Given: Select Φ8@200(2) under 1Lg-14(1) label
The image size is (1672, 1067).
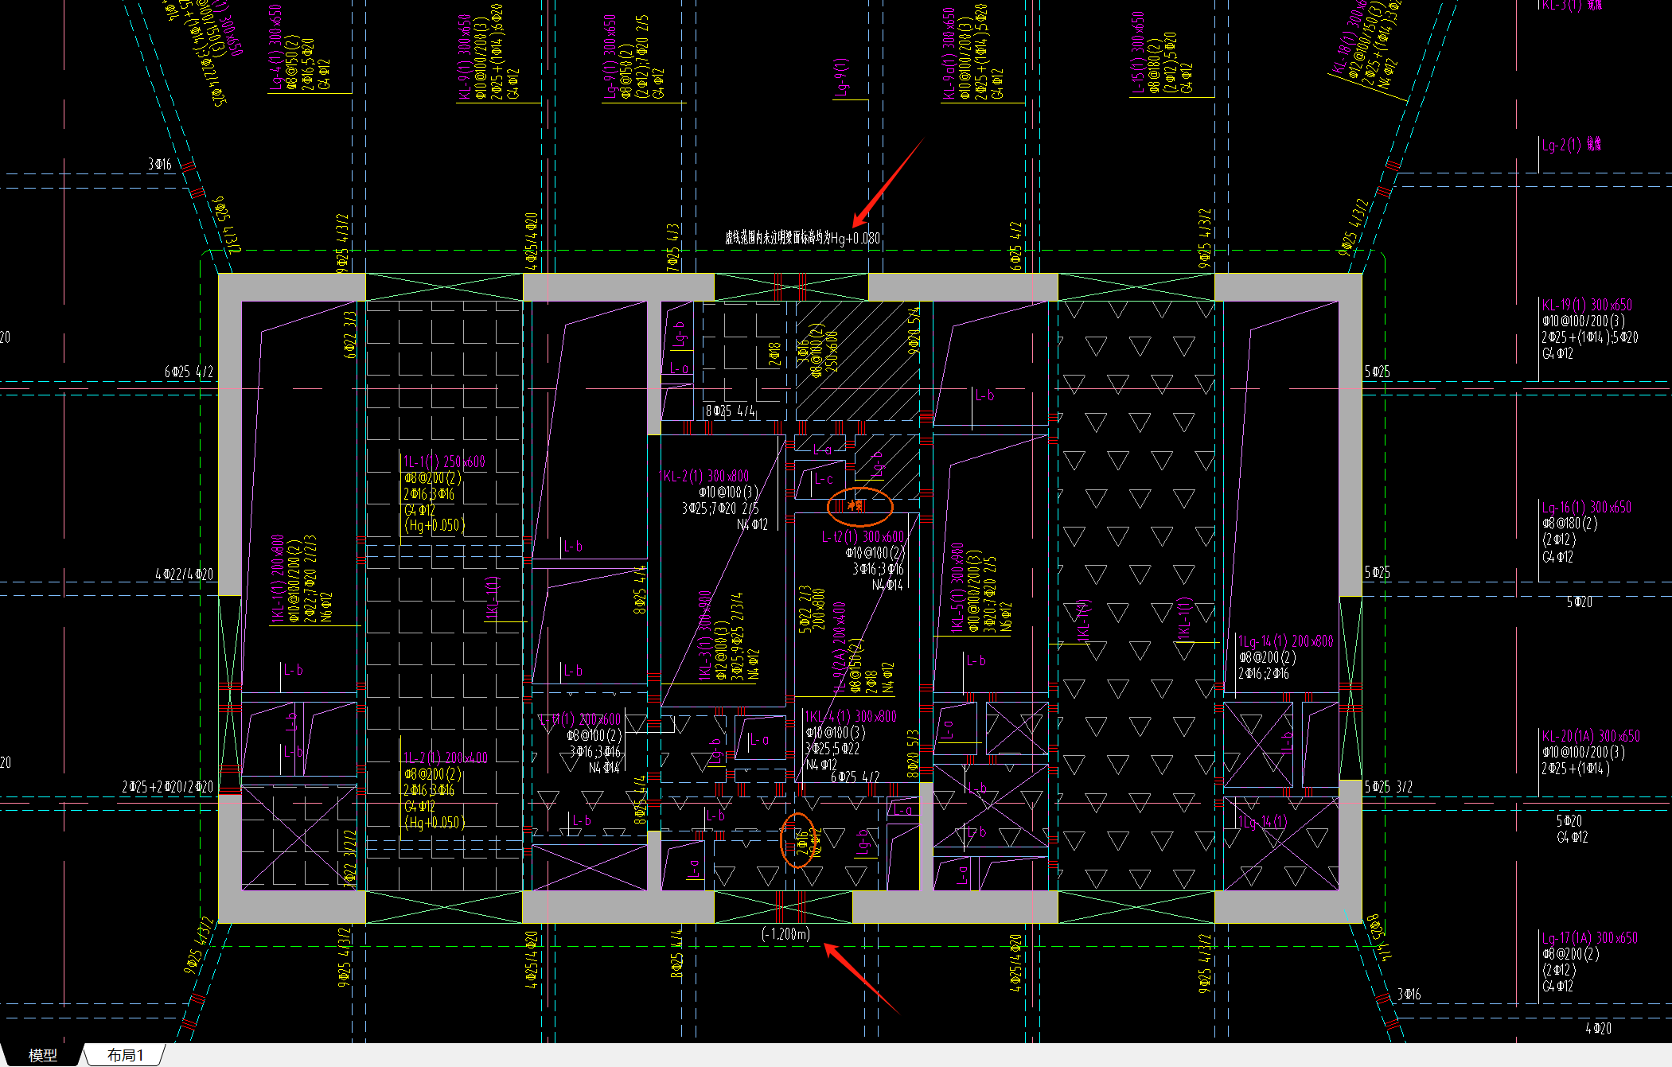Looking at the screenshot, I should 1267,657.
